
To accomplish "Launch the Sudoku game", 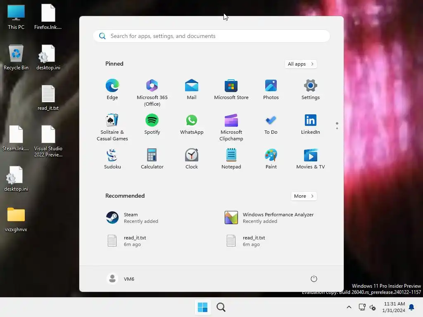I will 112,159.
